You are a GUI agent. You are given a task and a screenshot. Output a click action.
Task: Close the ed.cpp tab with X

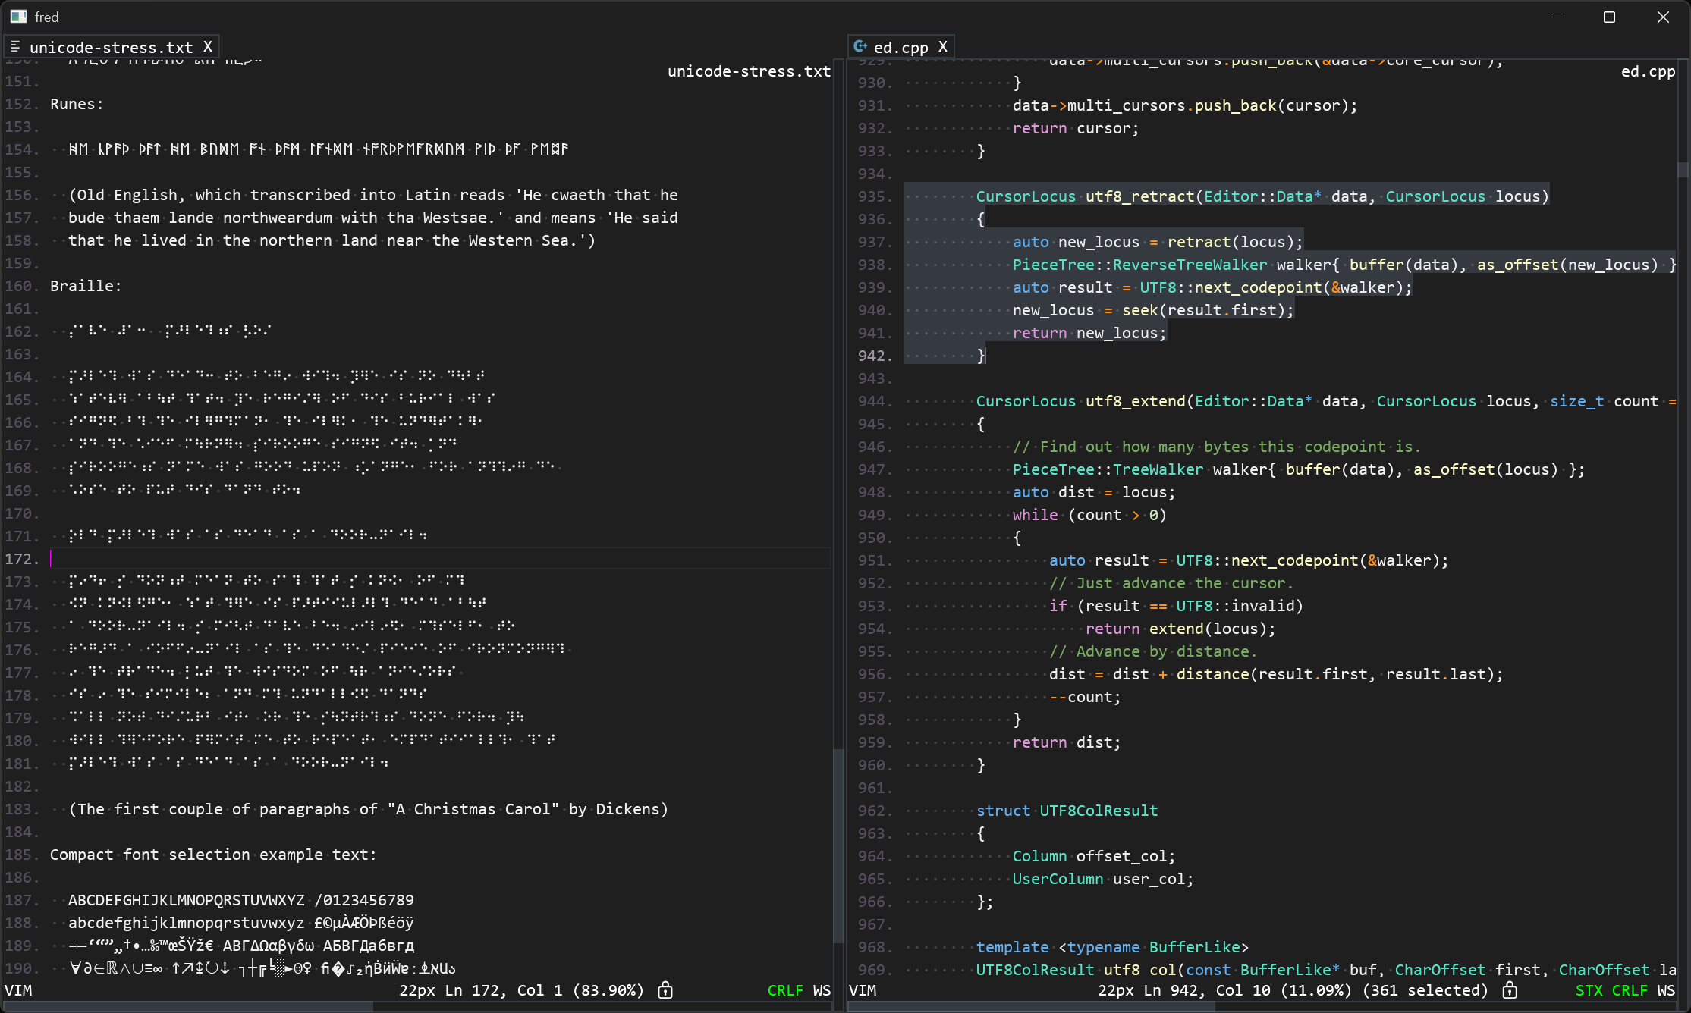point(943,47)
